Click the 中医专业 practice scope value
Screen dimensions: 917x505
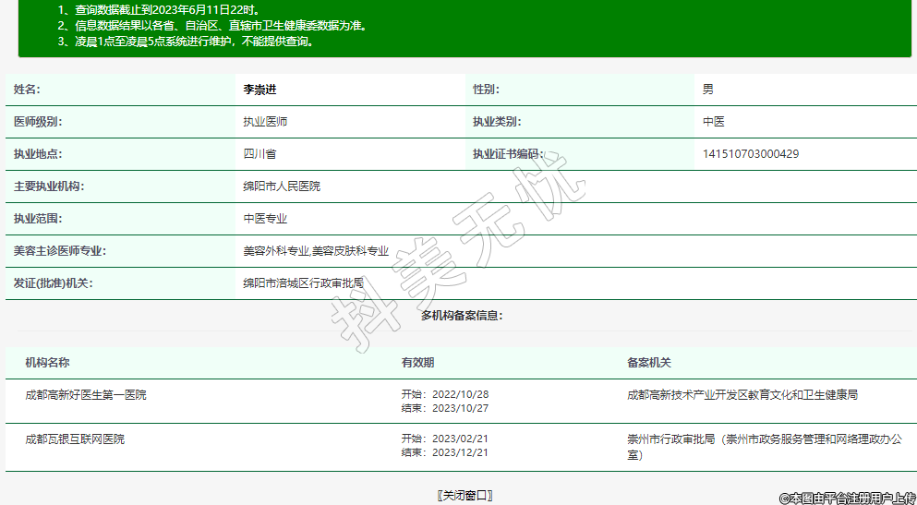[265, 219]
